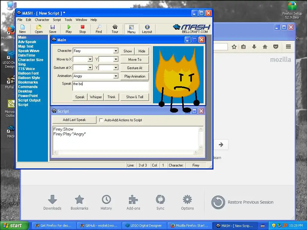Image resolution: width=307 pixels, height=230 pixels.
Task: Click the Add Last Speak button
Action: 74,120
